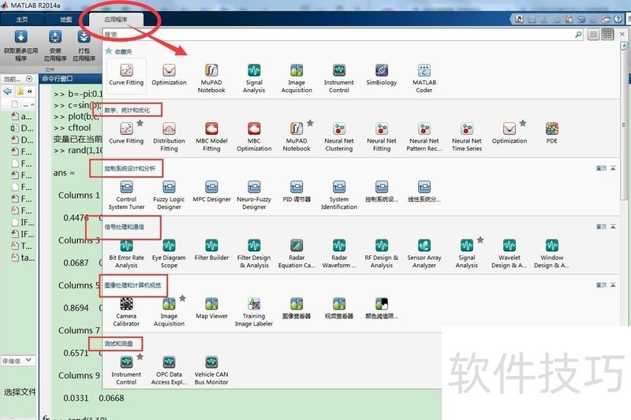
Task: Click 置顶 link for 控制系统设计和分析
Action: pyautogui.click(x=601, y=169)
